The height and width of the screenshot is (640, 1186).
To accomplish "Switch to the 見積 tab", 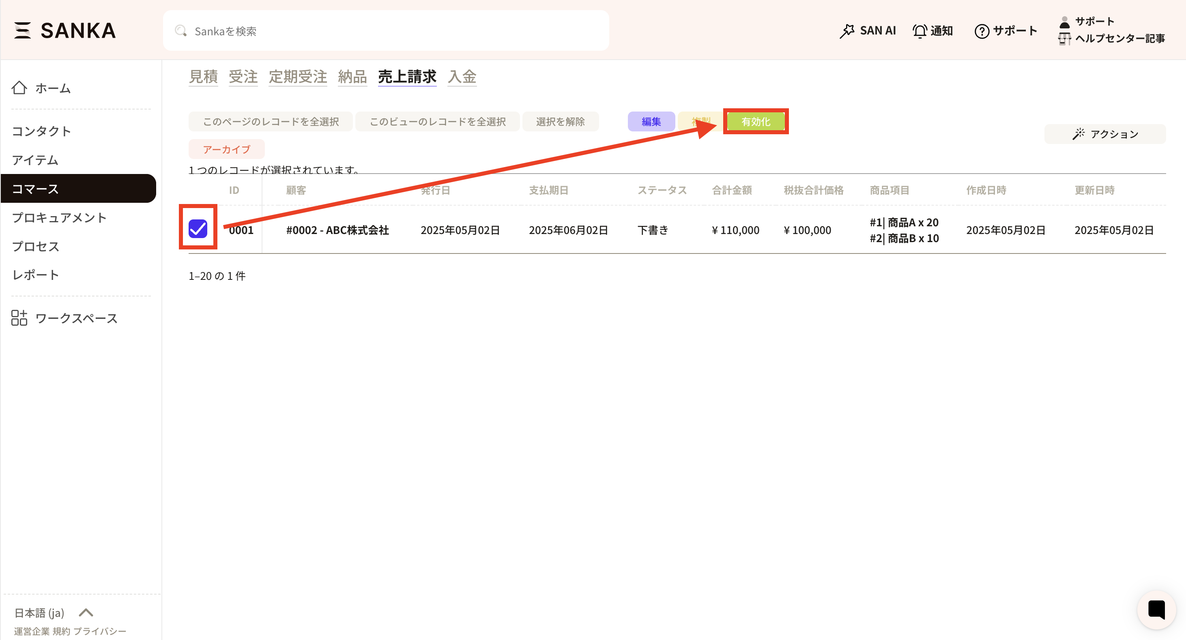I will 203,76.
